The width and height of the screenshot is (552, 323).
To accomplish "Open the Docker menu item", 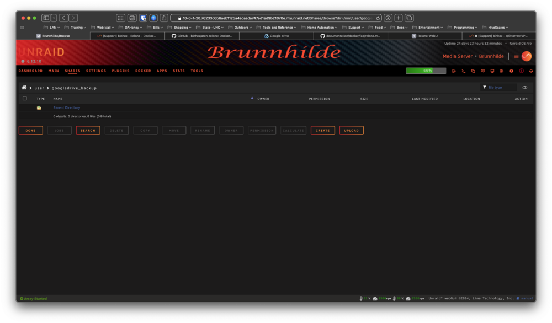I will 143,71.
